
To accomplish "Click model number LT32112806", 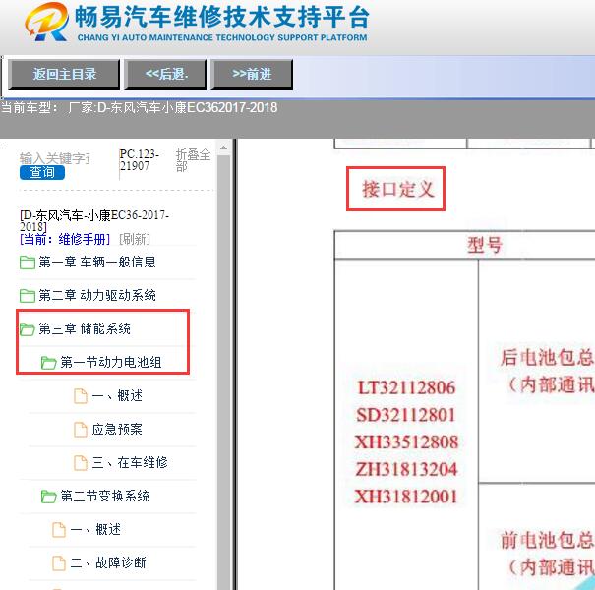I will [406, 387].
